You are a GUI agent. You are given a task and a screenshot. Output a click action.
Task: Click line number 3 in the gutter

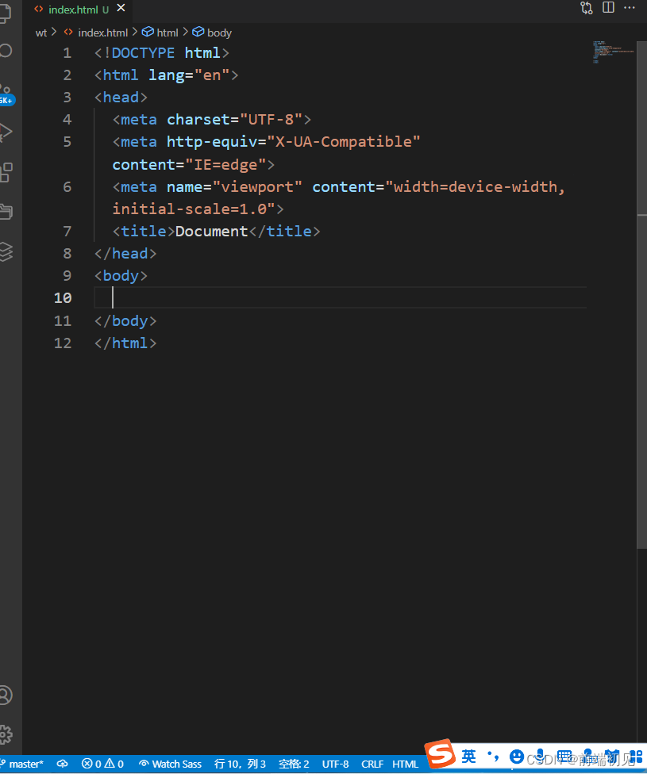67,98
